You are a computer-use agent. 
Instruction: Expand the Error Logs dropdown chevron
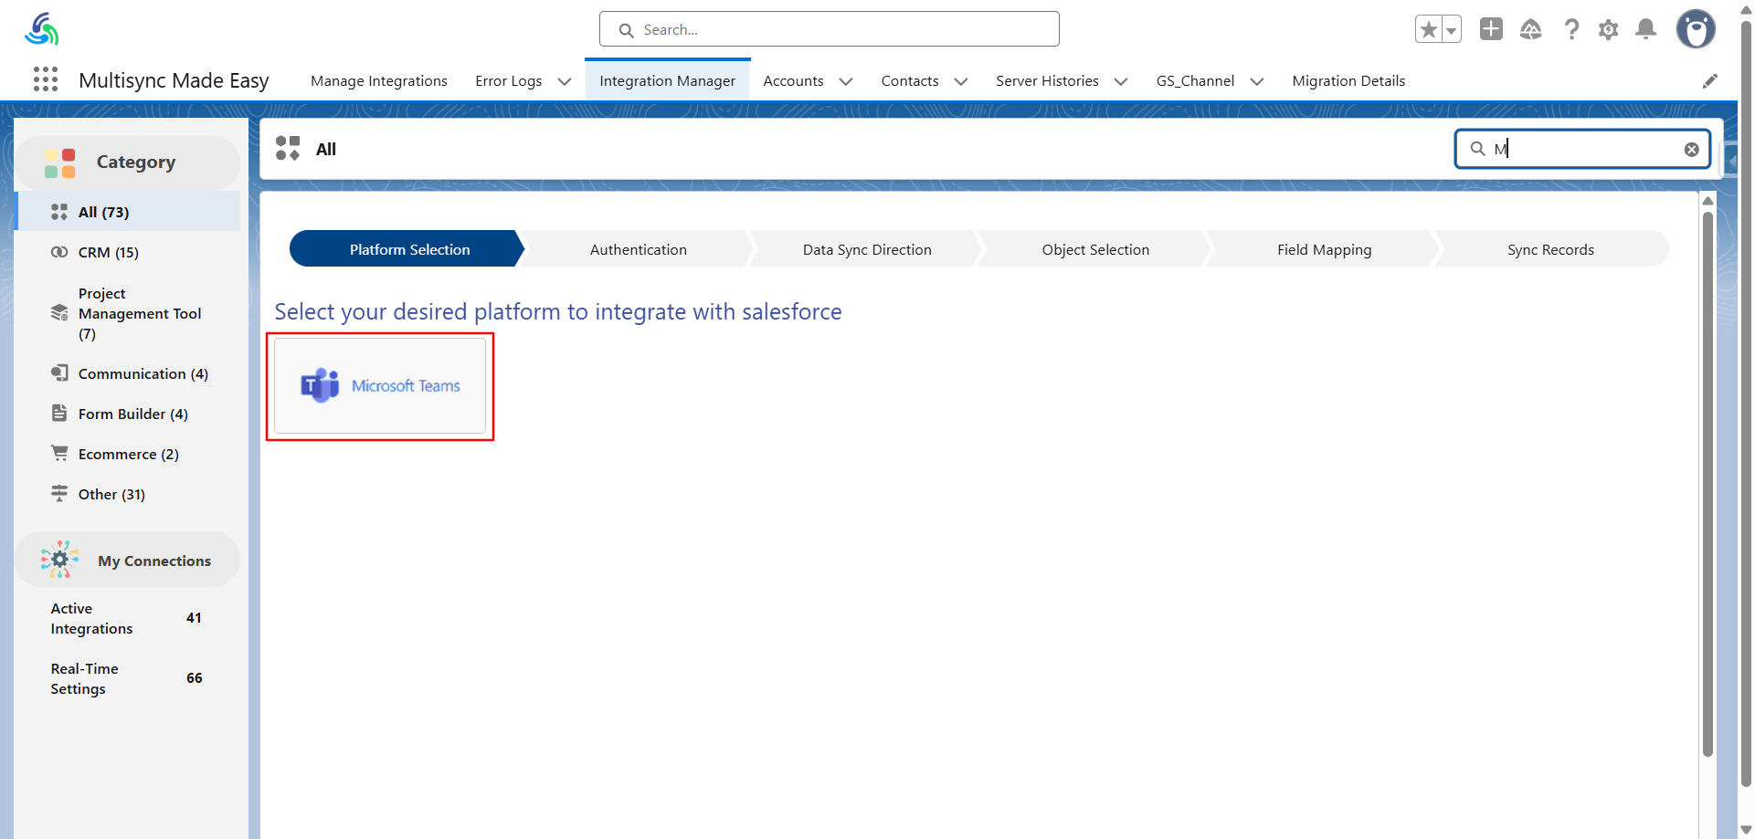pos(565,81)
